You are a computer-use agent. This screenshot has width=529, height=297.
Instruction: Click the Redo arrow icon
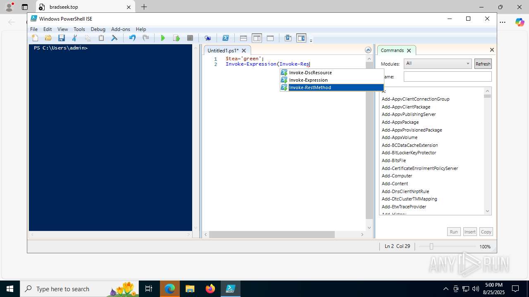(x=145, y=38)
